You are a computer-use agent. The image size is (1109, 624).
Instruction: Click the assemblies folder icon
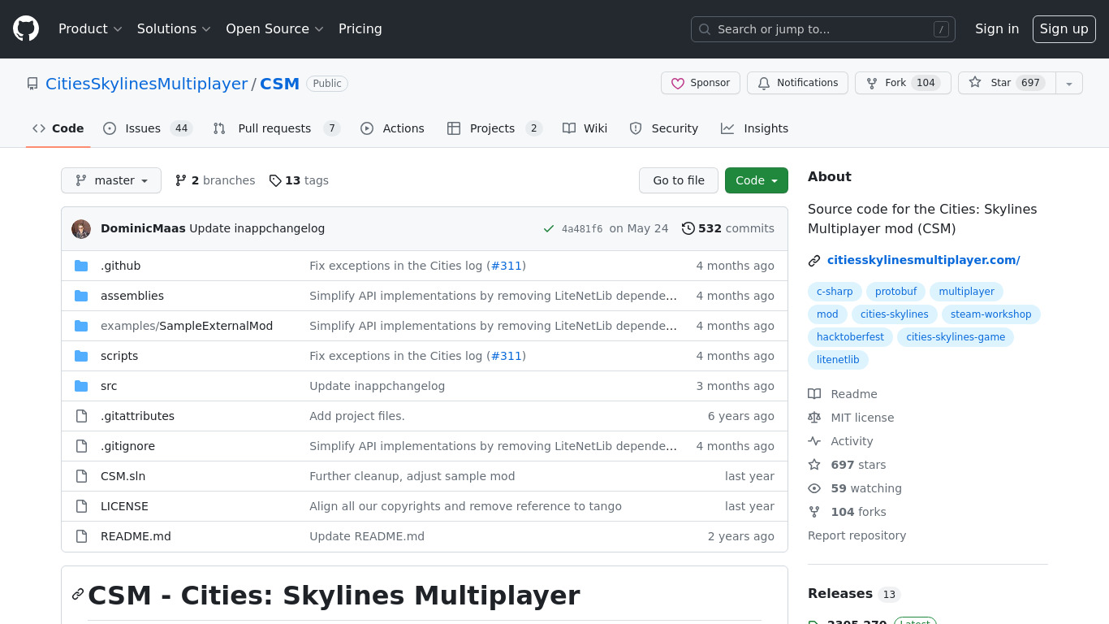coord(81,296)
